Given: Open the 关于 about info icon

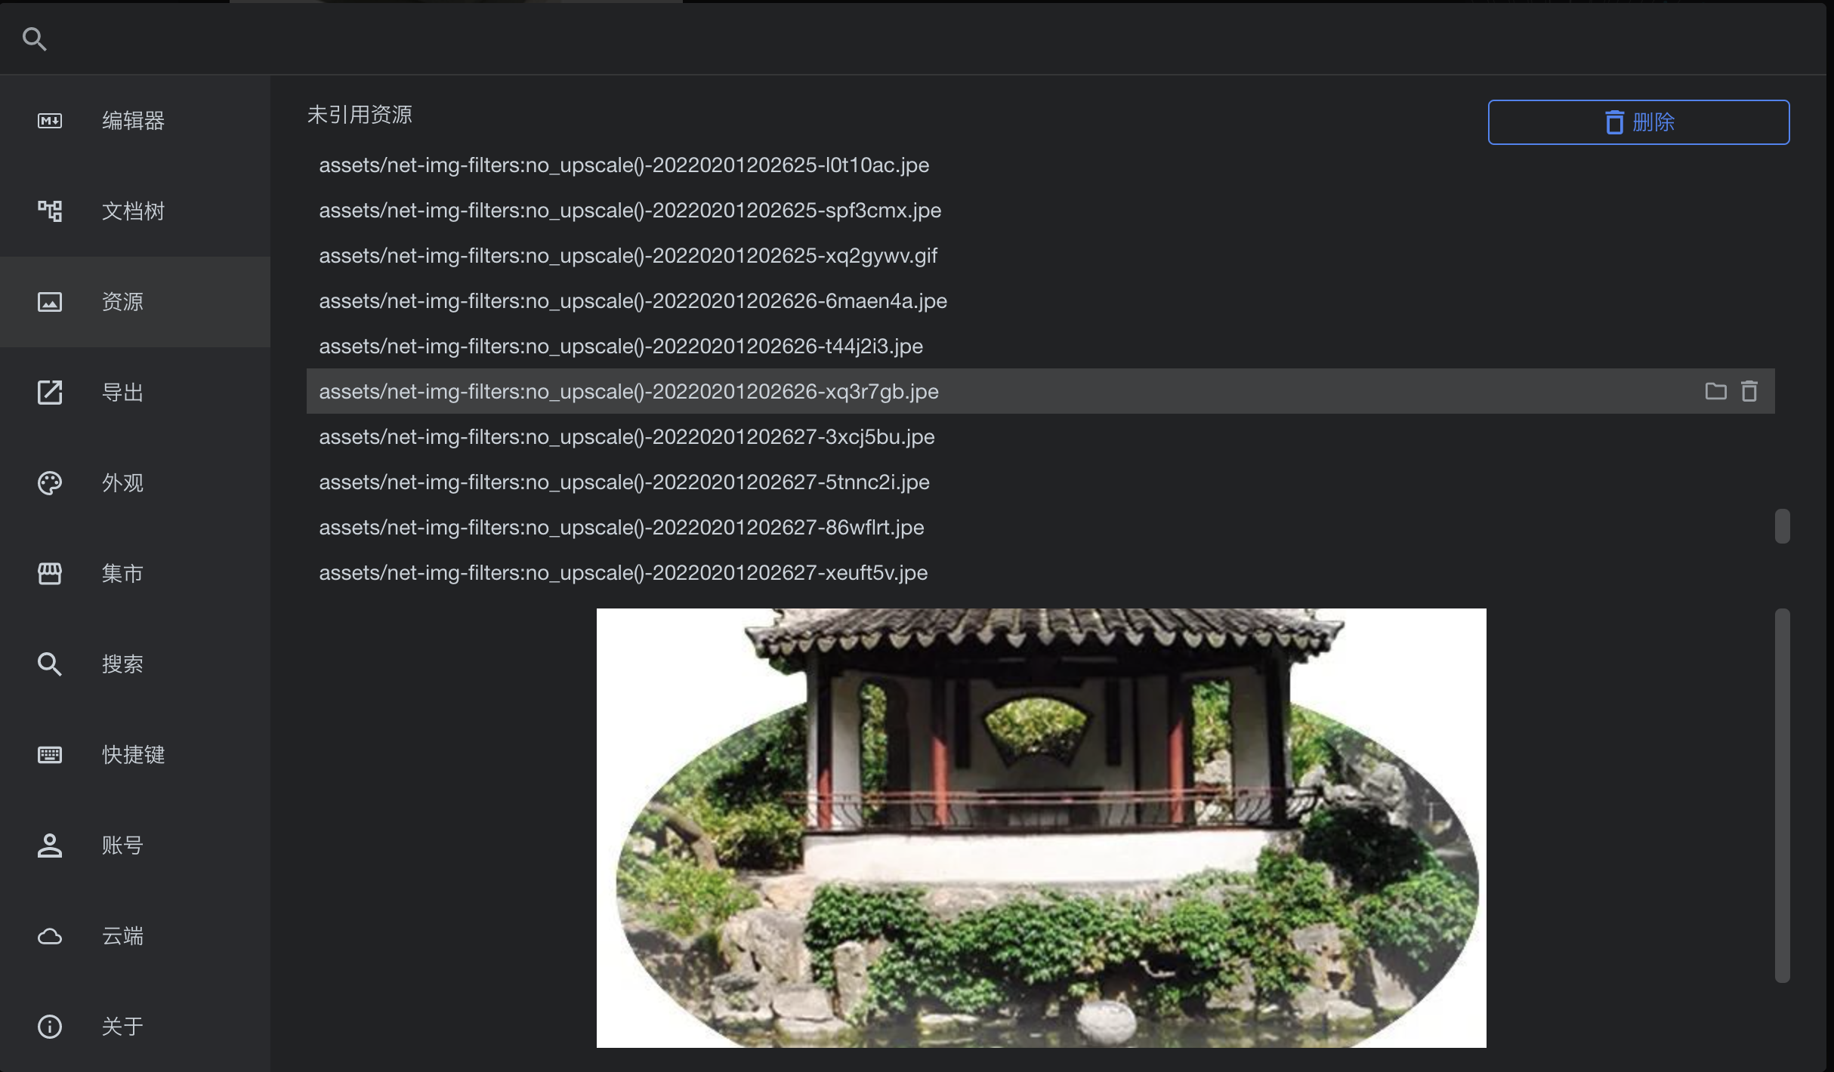Looking at the screenshot, I should coord(49,1026).
